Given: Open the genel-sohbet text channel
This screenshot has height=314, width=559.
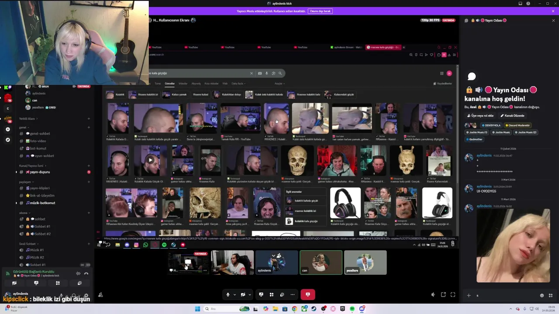Looking at the screenshot, I should pyautogui.click(x=40, y=133).
